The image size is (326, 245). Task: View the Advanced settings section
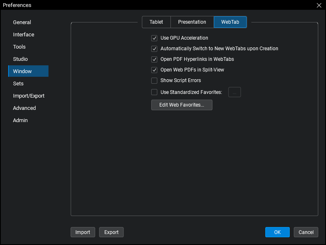click(x=24, y=108)
